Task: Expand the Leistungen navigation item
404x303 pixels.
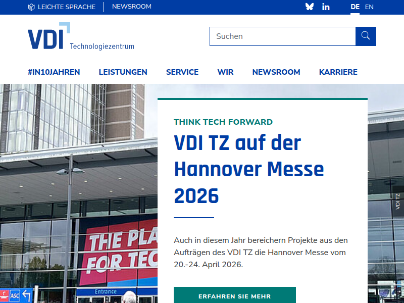Action: tap(123, 72)
